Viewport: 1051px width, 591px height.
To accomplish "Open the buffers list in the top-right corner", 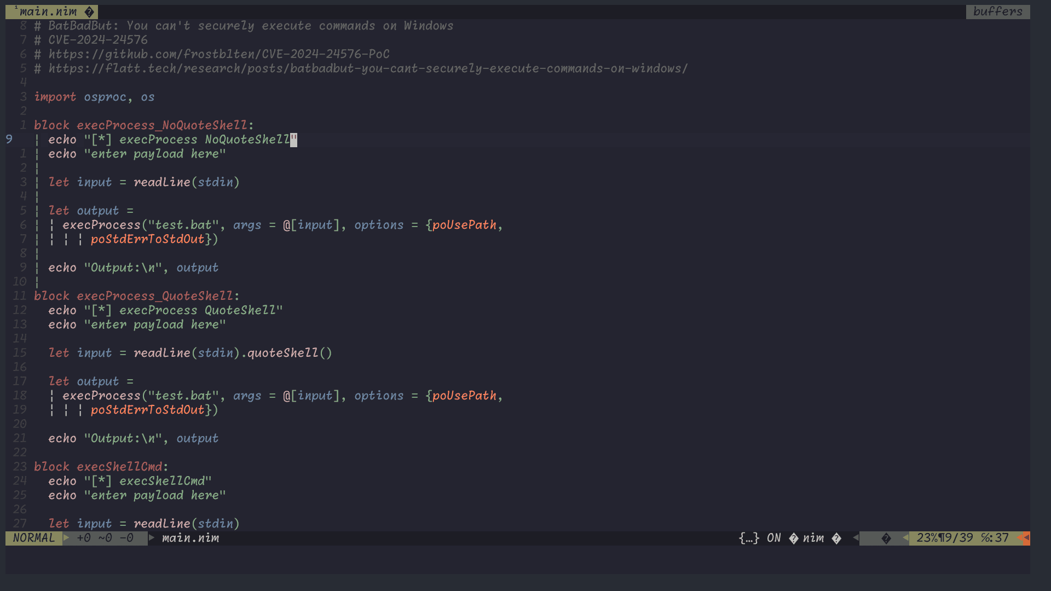I will 997,11.
